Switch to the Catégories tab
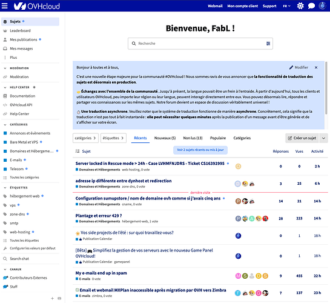The image size is (330, 303). point(242,138)
